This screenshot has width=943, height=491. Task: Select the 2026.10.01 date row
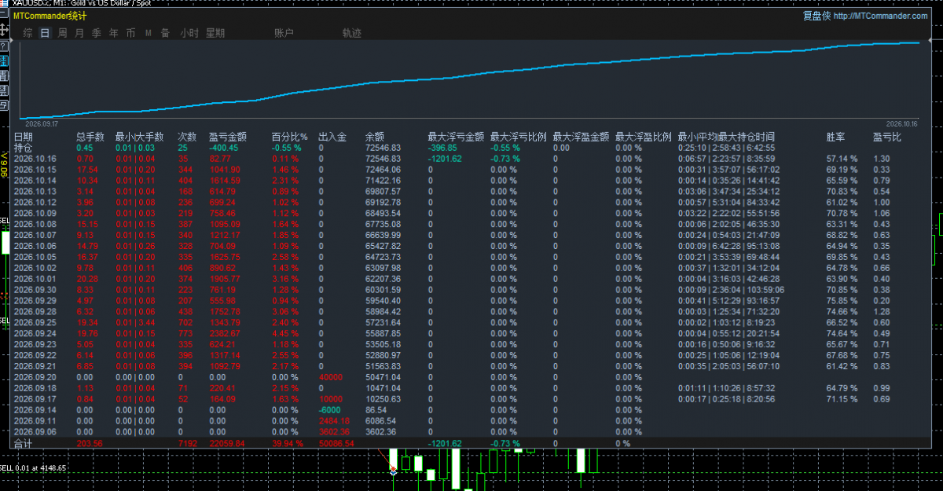pyautogui.click(x=35, y=279)
